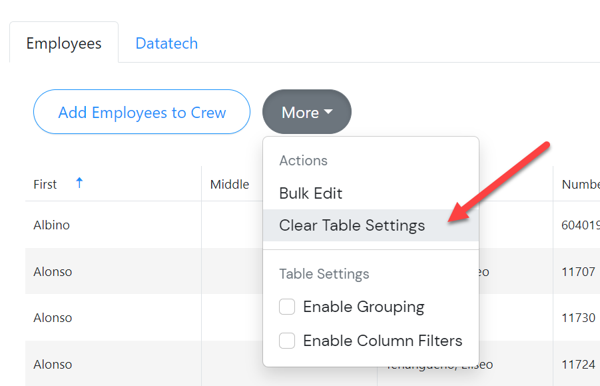
Task: Click the employee number 11707 cell
Action: (x=578, y=271)
